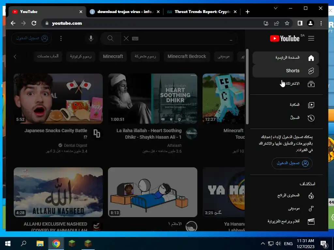334x250 pixels.
Task: Open the tab search dropdown arrow
Action: click(x=275, y=8)
